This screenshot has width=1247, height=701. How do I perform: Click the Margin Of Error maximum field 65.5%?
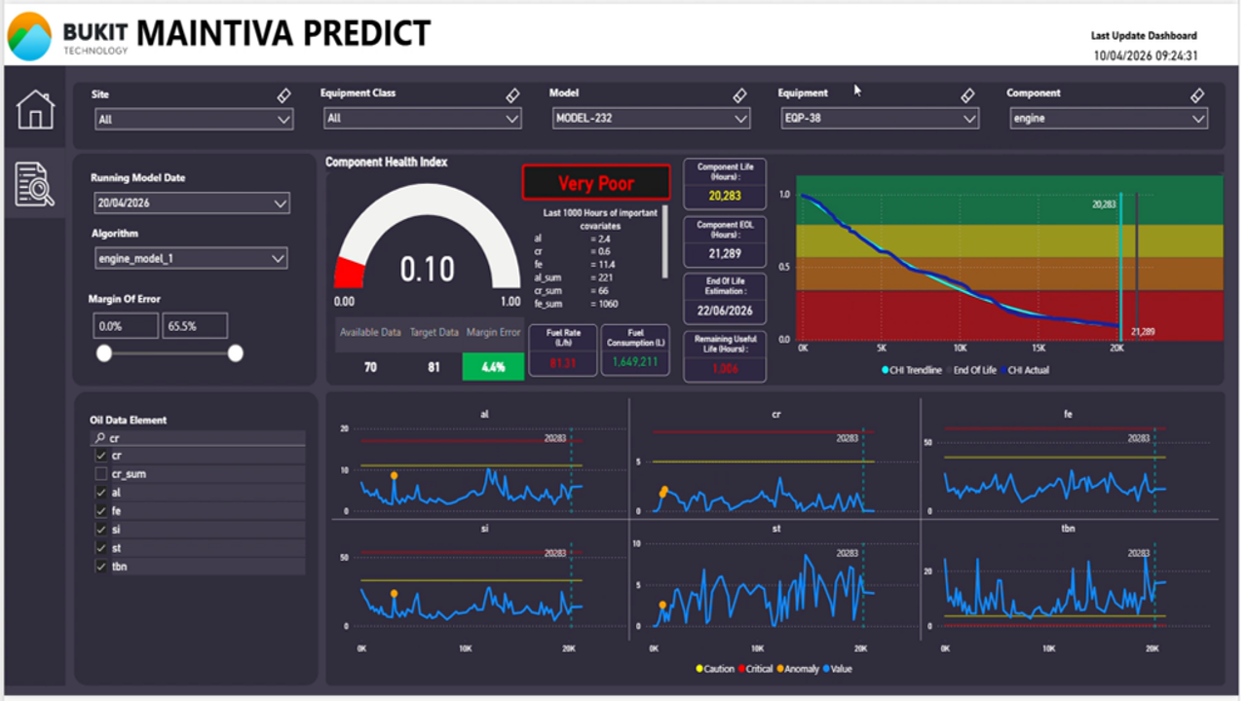click(x=195, y=326)
